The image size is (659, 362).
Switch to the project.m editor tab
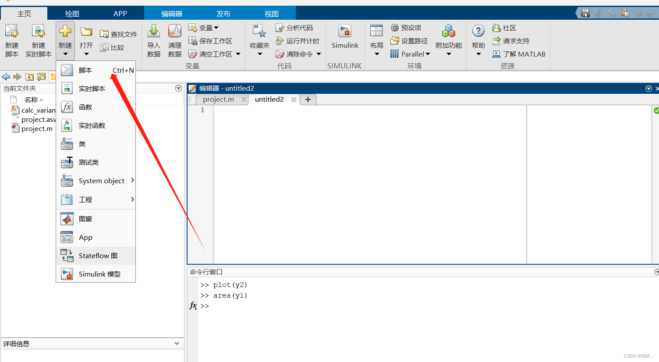218,99
